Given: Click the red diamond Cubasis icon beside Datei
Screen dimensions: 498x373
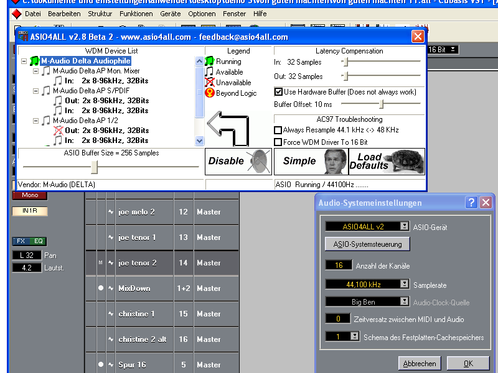Looking at the screenshot, I should pyautogui.click(x=17, y=14).
